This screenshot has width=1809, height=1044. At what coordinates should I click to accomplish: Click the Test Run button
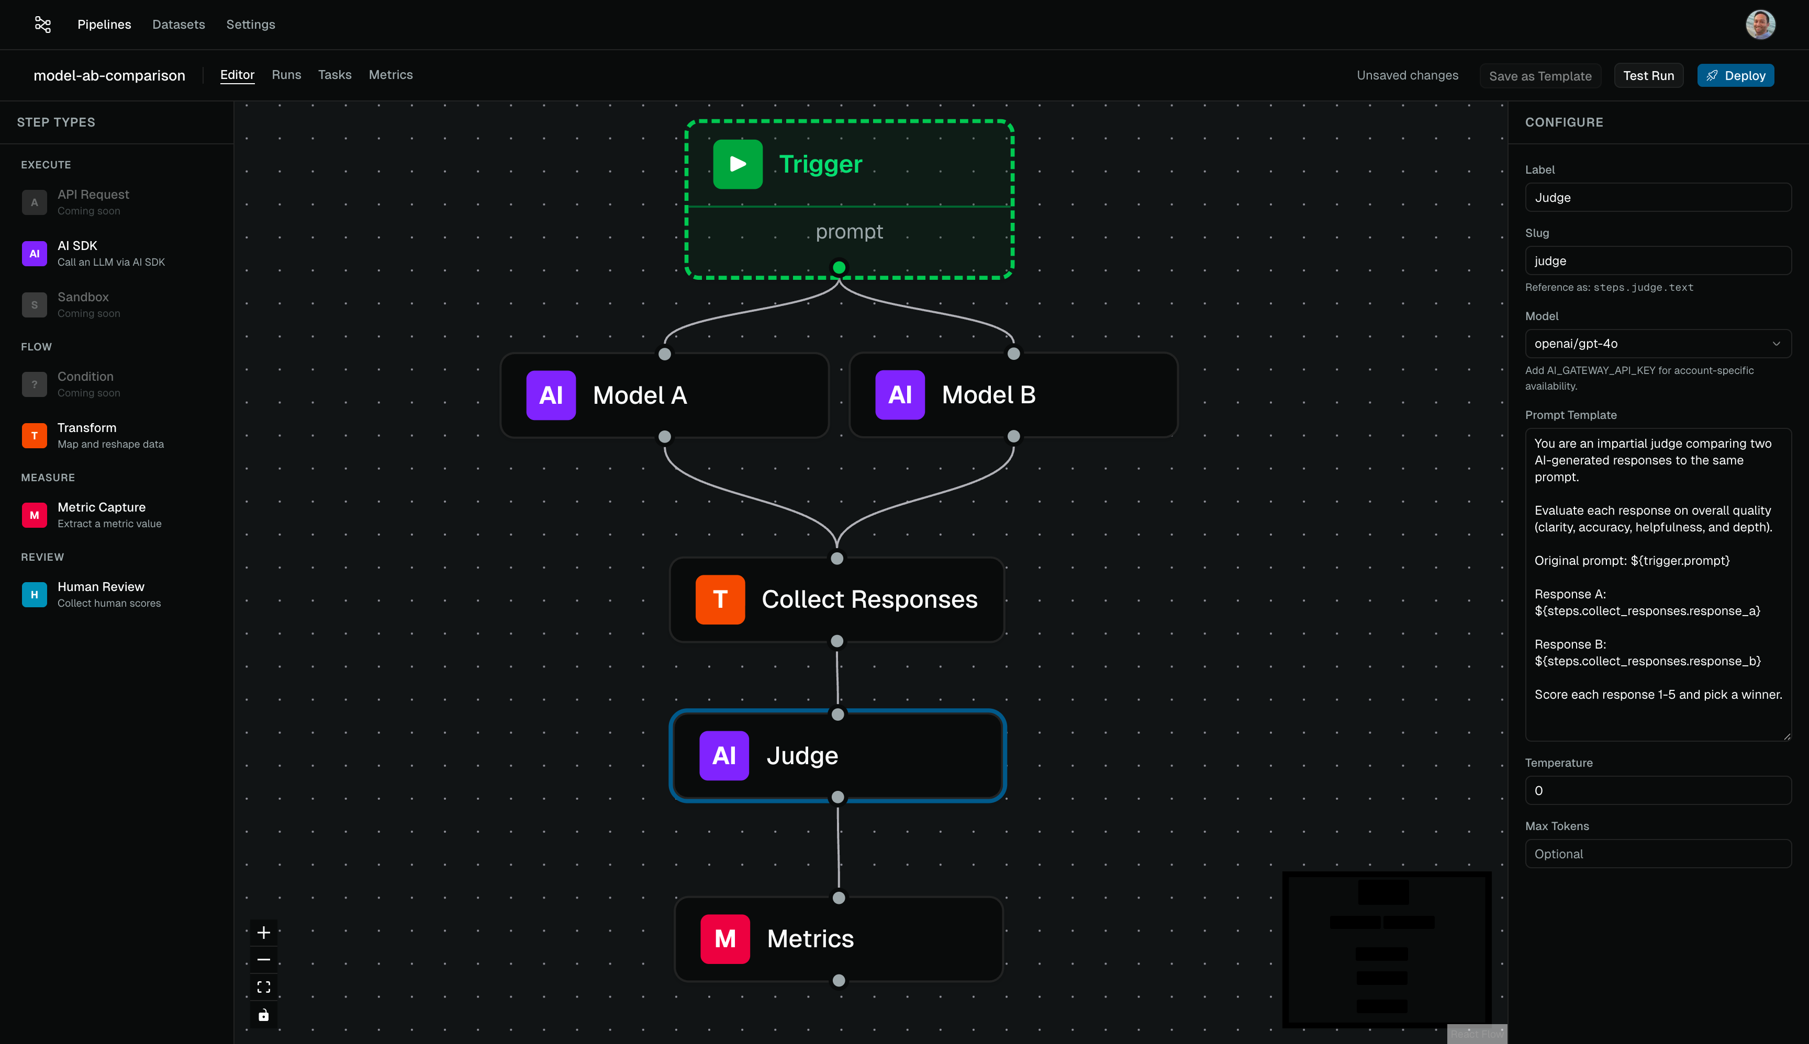[1648, 75]
